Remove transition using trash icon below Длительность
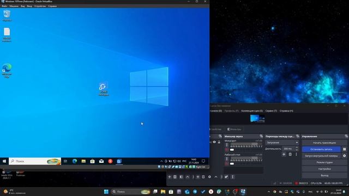 290,154
